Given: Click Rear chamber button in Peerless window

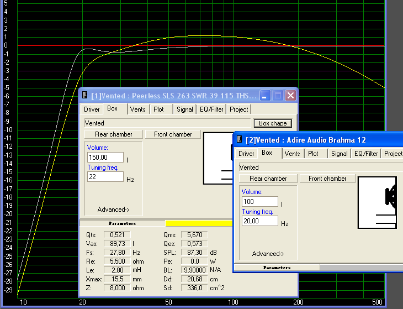Looking at the screenshot, I should pyautogui.click(x=114, y=134).
